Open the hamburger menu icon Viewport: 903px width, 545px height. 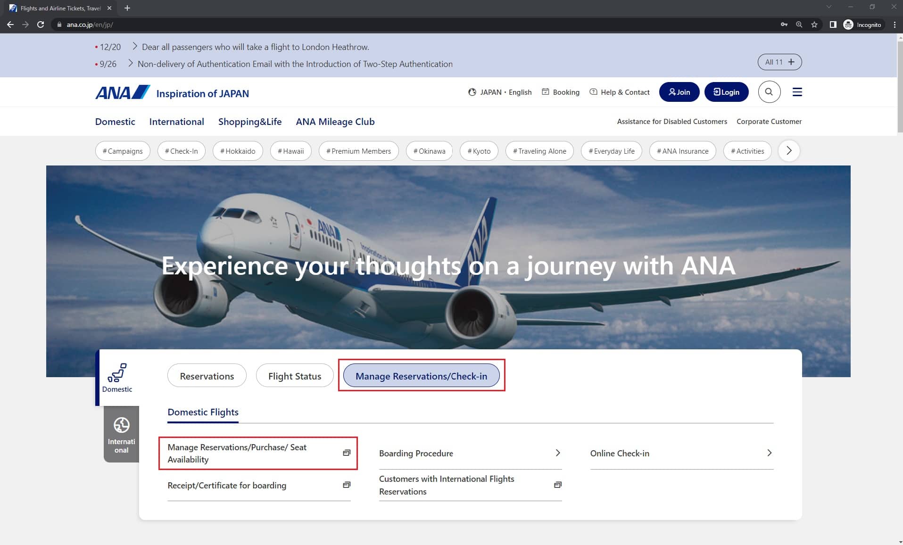click(x=797, y=92)
